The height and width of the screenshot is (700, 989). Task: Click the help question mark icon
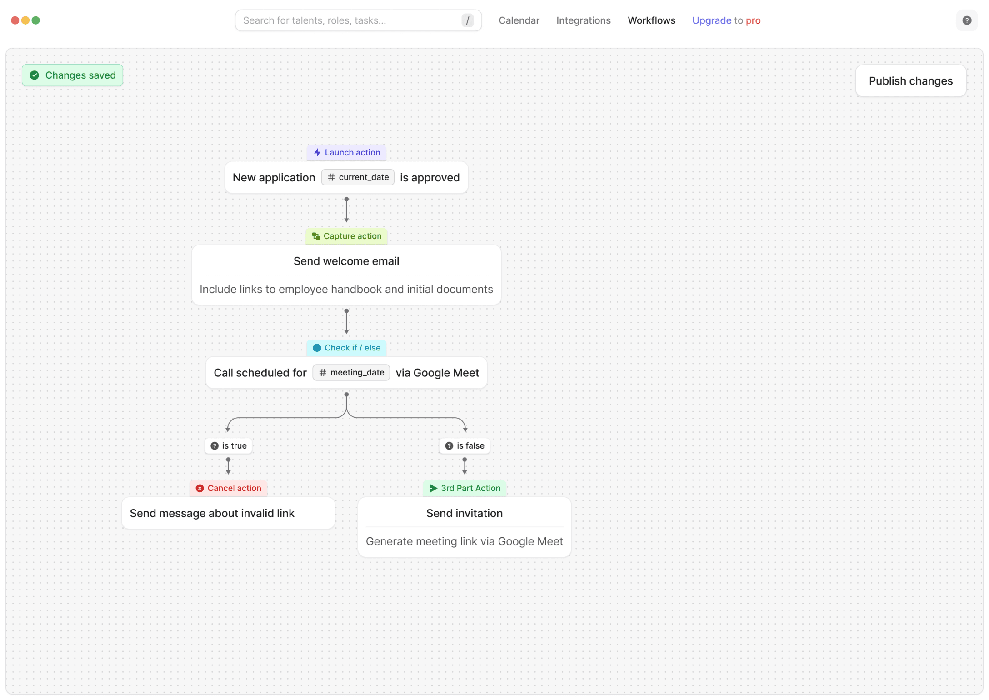966,20
